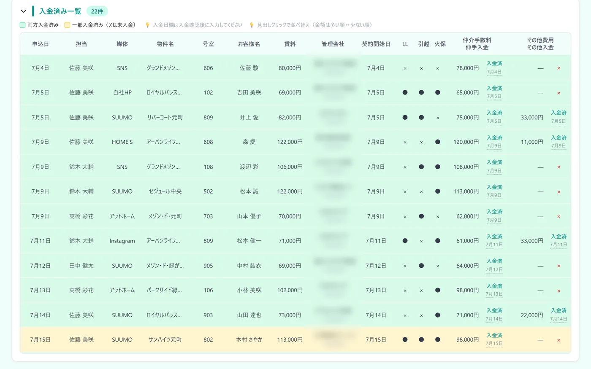Click customer name 山田 達也
Image resolution: width=591 pixels, height=369 pixels.
[249, 315]
